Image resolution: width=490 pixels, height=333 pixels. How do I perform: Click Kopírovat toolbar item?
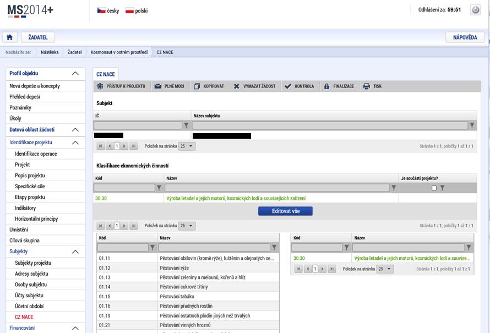tap(209, 86)
